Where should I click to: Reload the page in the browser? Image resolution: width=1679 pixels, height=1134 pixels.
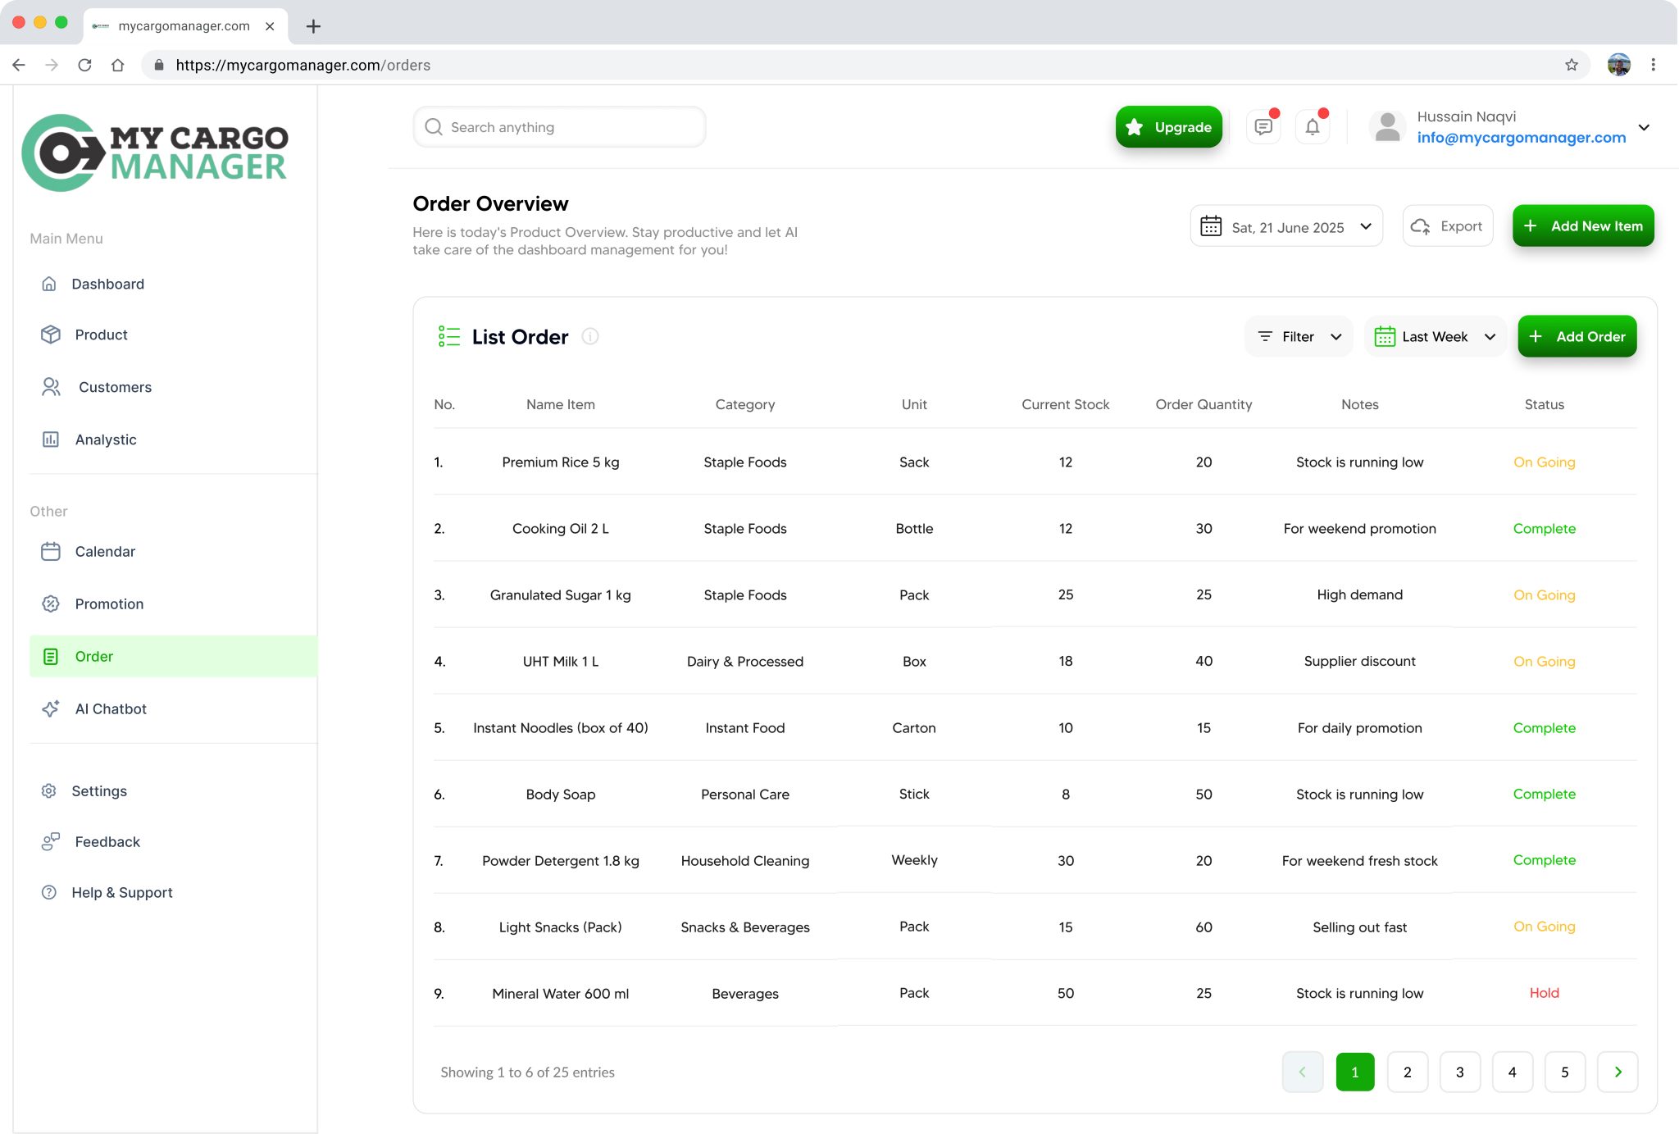coord(84,65)
